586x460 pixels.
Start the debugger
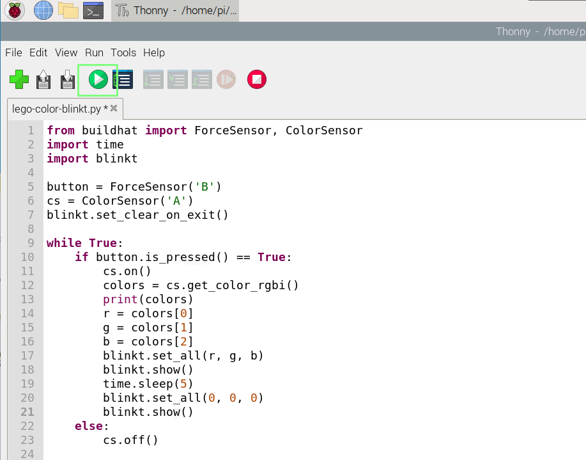[x=123, y=79]
